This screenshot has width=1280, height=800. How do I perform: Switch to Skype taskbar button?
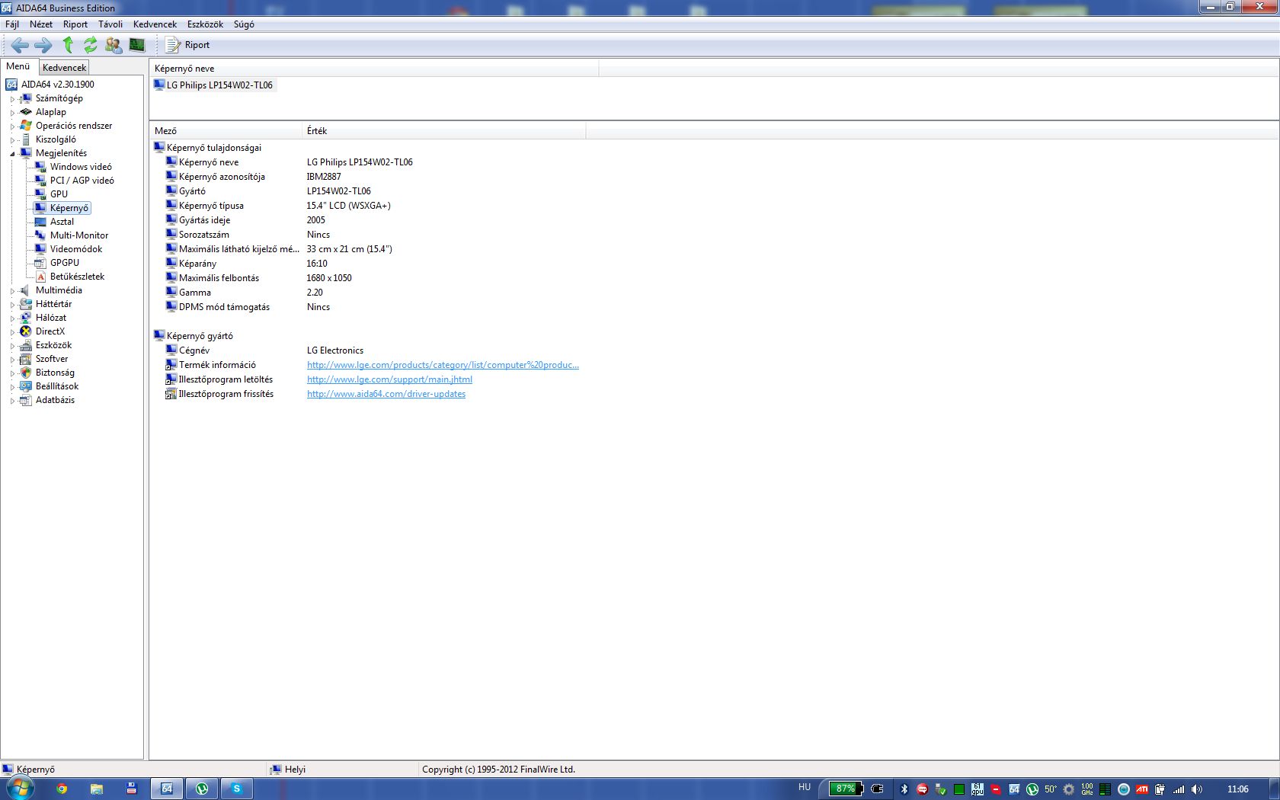click(x=237, y=789)
